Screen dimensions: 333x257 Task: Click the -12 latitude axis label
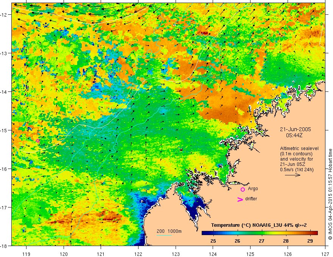click(x=4, y=15)
